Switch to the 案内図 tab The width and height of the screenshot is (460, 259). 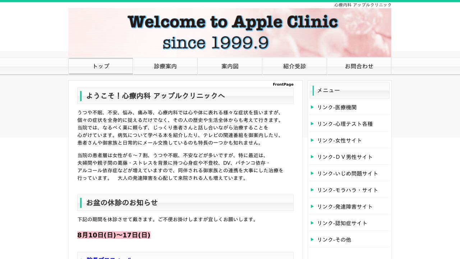230,66
